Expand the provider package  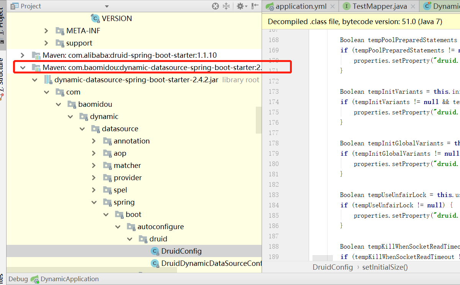[x=94, y=178]
